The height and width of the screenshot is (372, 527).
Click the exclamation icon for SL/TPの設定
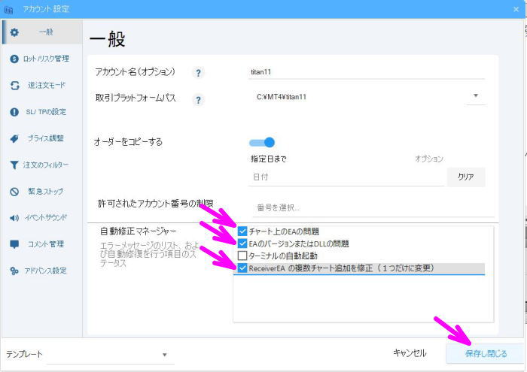[14, 112]
